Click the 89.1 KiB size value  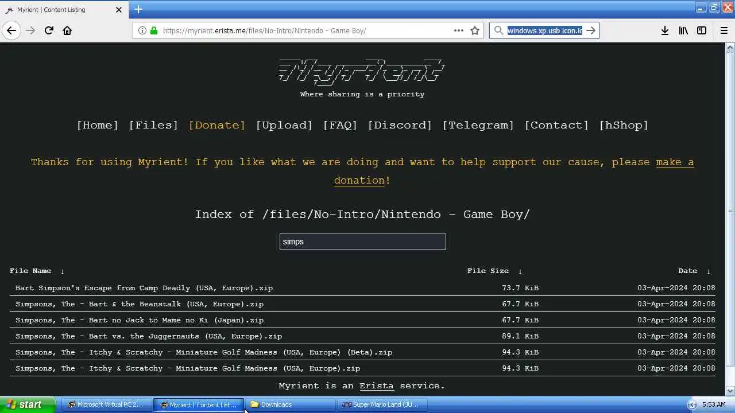(520, 336)
